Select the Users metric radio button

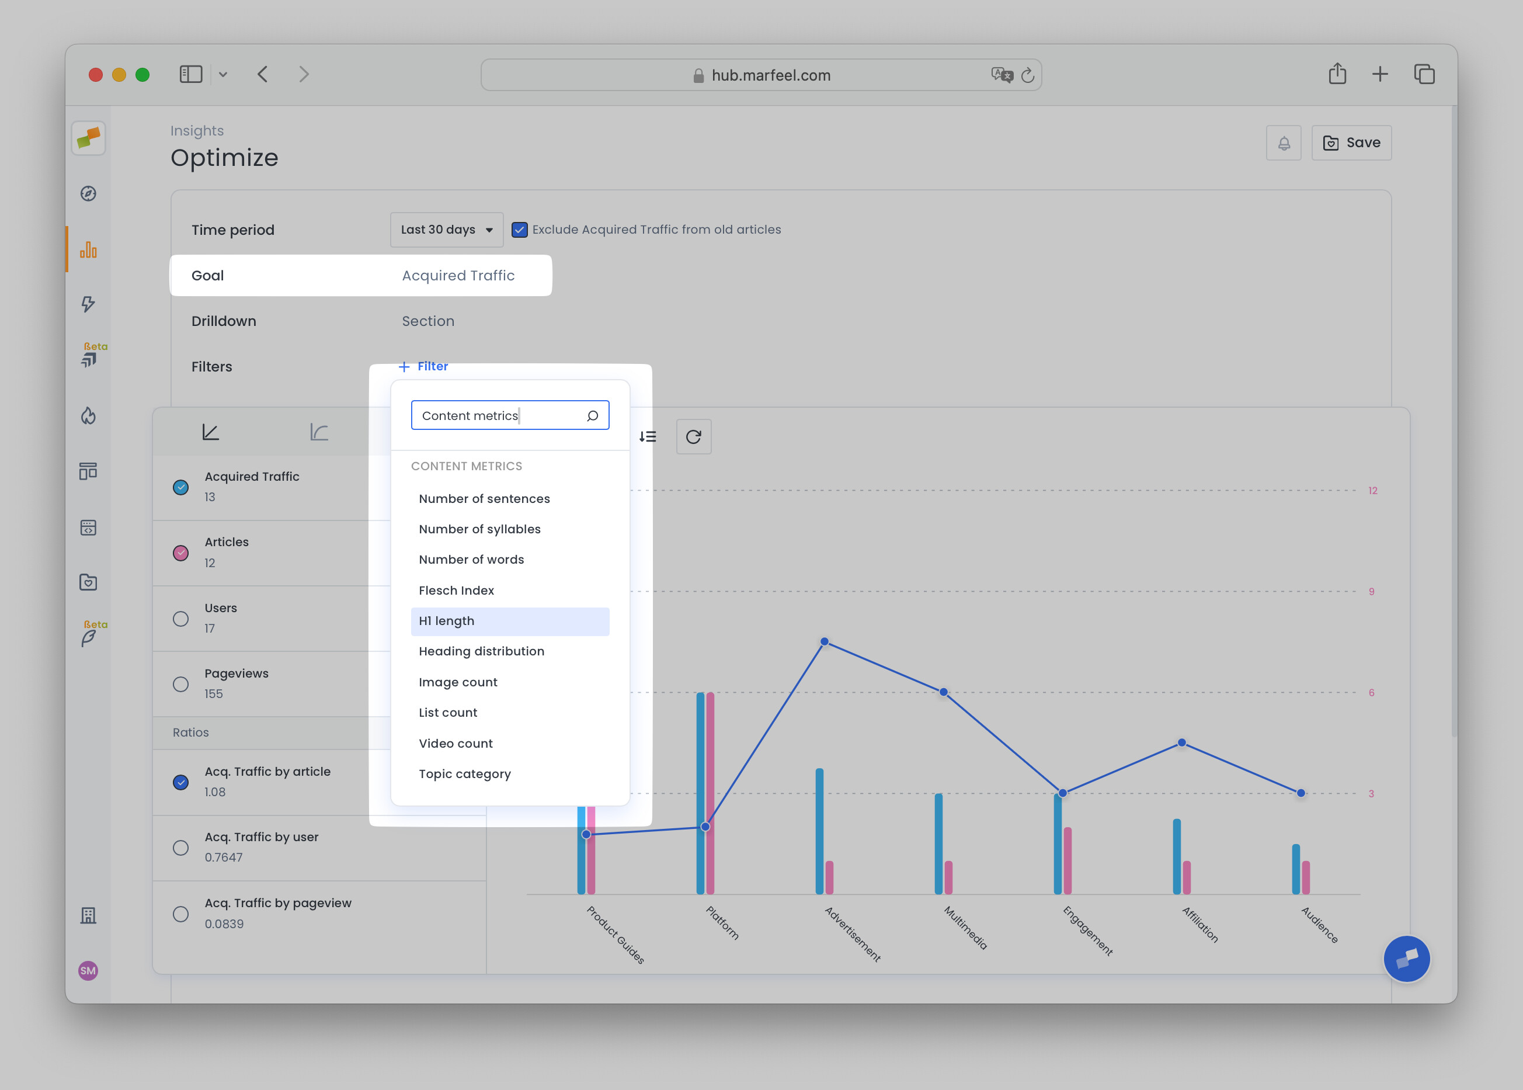click(180, 619)
